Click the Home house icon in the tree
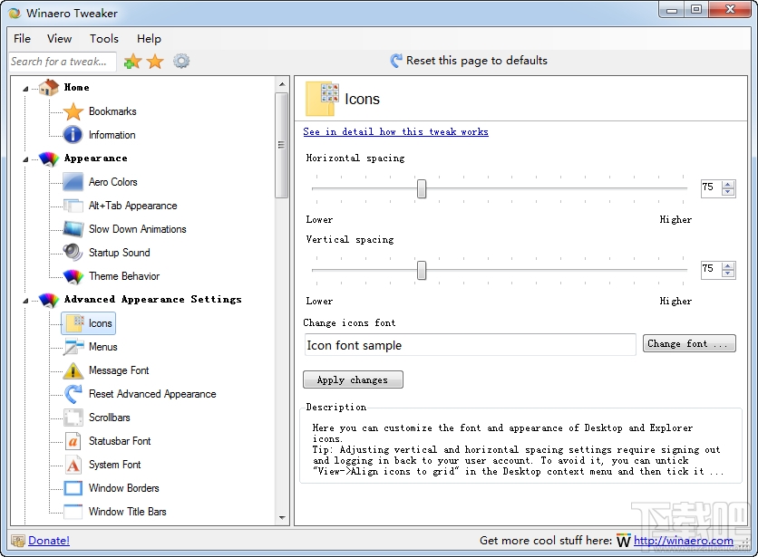Screen dimensions: 758x557 tap(49, 88)
